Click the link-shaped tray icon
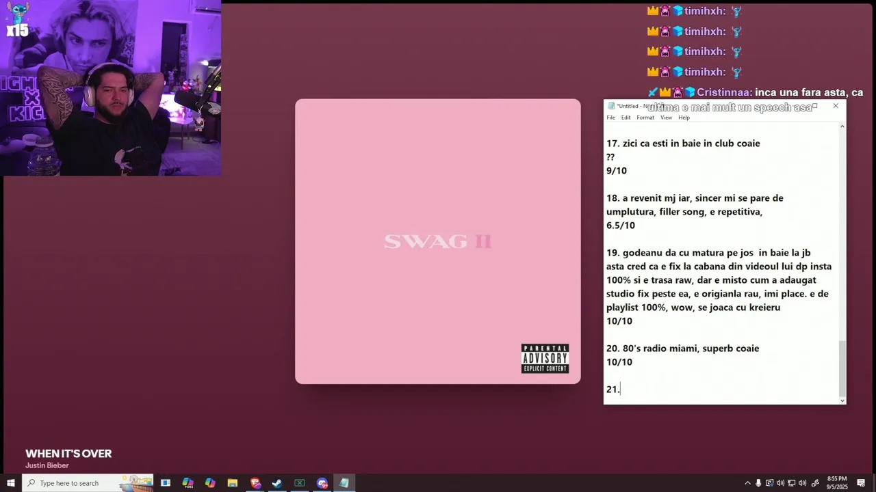 tap(815, 483)
